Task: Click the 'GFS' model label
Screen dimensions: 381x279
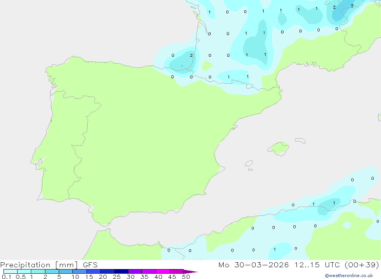Action: pyautogui.click(x=90, y=265)
